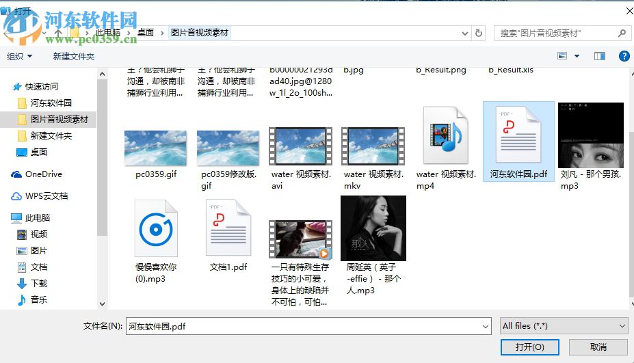Open 视频 library in sidebar

point(39,234)
